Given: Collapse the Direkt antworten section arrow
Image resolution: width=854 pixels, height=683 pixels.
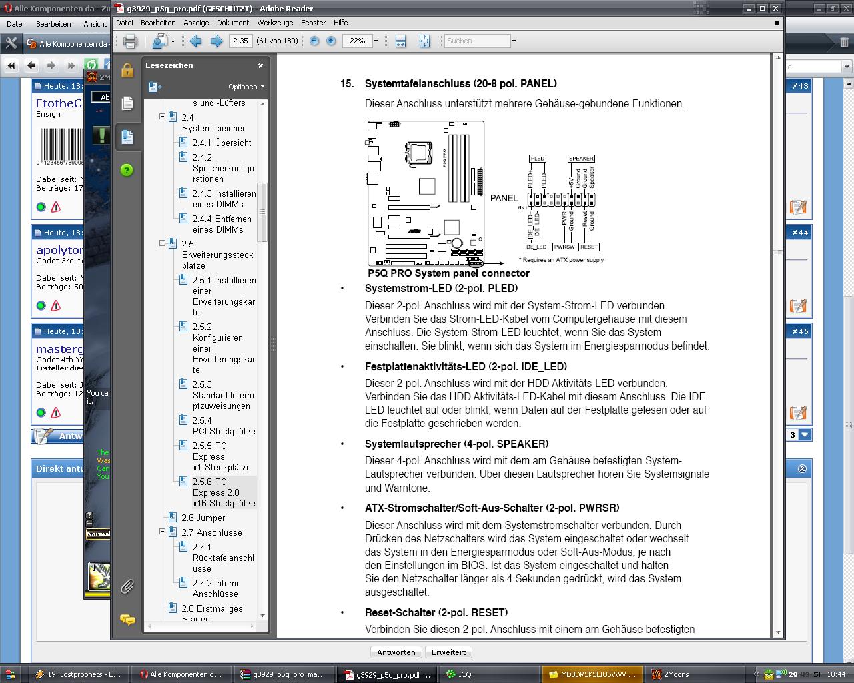Looking at the screenshot, I should [802, 468].
